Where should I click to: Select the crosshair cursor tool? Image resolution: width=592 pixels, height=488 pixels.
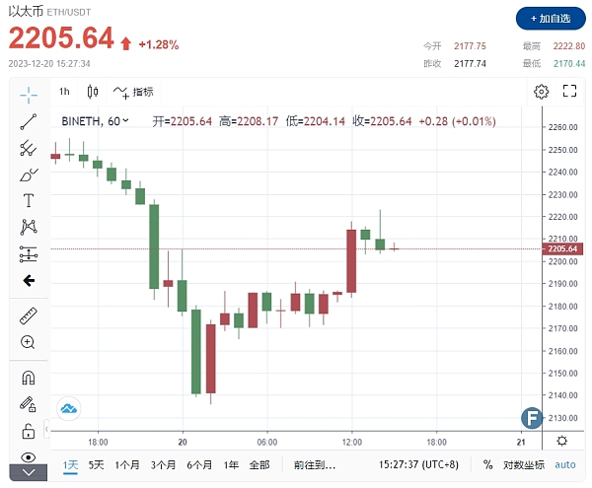tap(28, 95)
